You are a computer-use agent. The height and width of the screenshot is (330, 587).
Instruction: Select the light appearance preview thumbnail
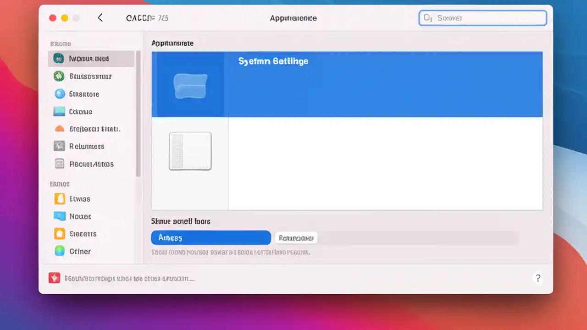[x=190, y=151]
